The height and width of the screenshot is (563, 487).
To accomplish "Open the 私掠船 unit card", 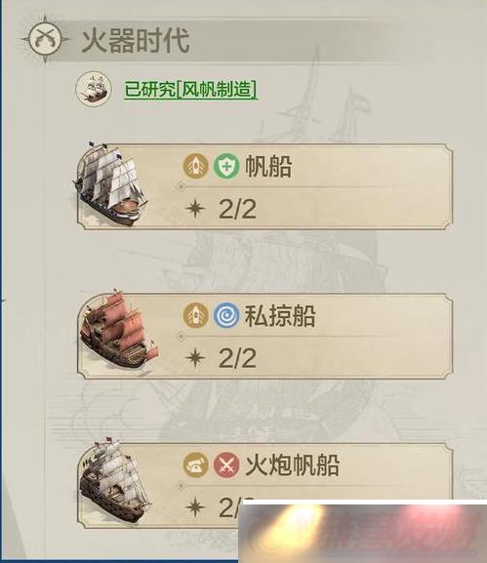I will coord(265,336).
